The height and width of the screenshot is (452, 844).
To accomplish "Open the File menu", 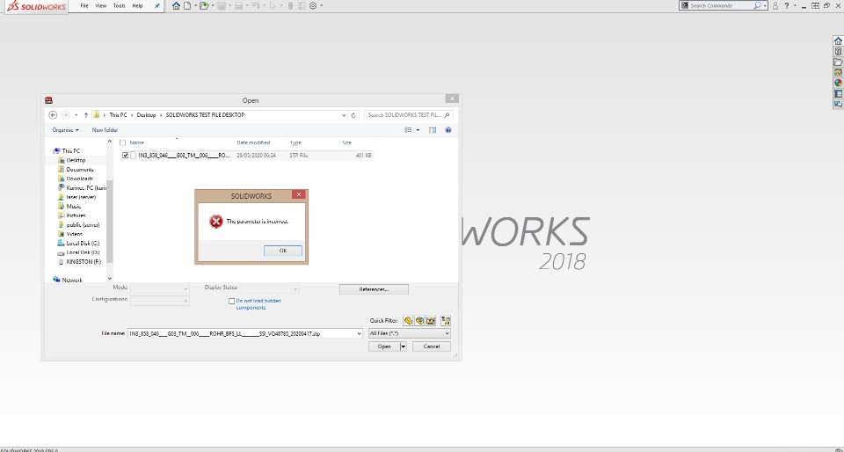I will (x=84, y=5).
